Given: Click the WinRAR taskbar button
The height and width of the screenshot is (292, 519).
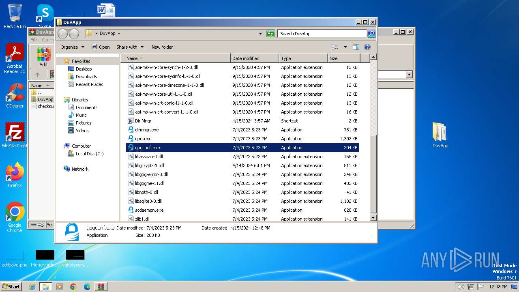Looking at the screenshot, I should click(101, 287).
